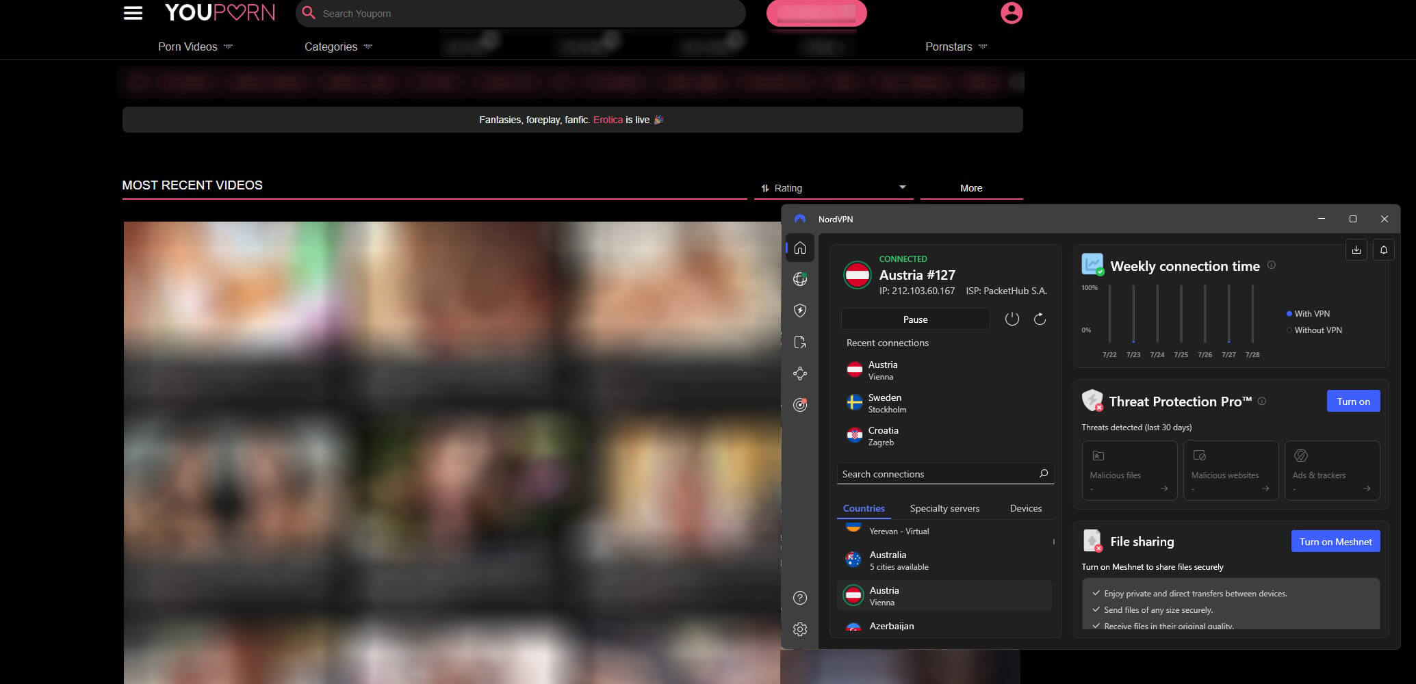This screenshot has height=684, width=1416.
Task: Open the Meshnet nodes sidebar icon
Action: [x=799, y=373]
